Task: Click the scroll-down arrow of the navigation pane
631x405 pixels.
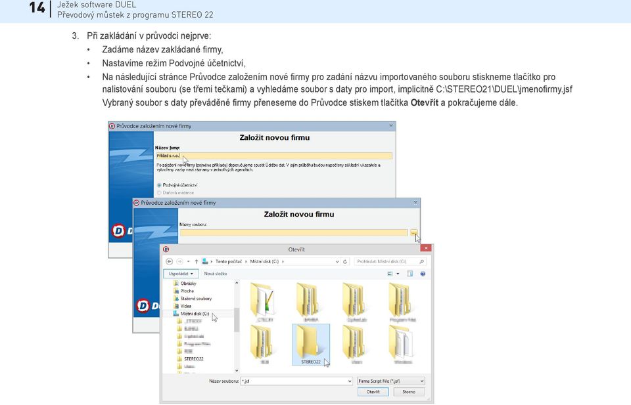Action: pyautogui.click(x=237, y=370)
